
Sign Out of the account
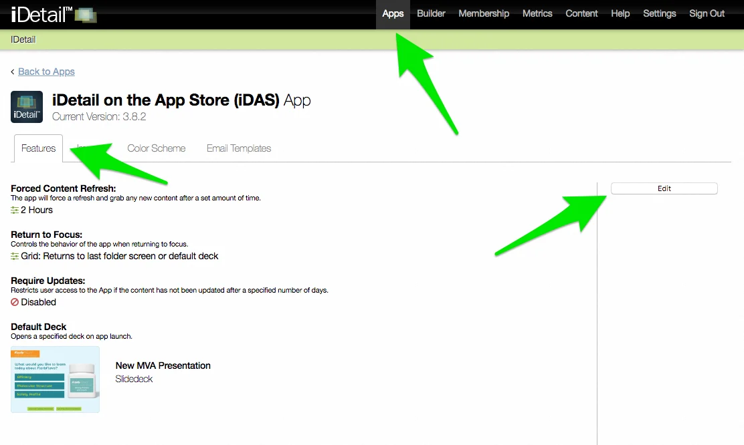tap(707, 14)
